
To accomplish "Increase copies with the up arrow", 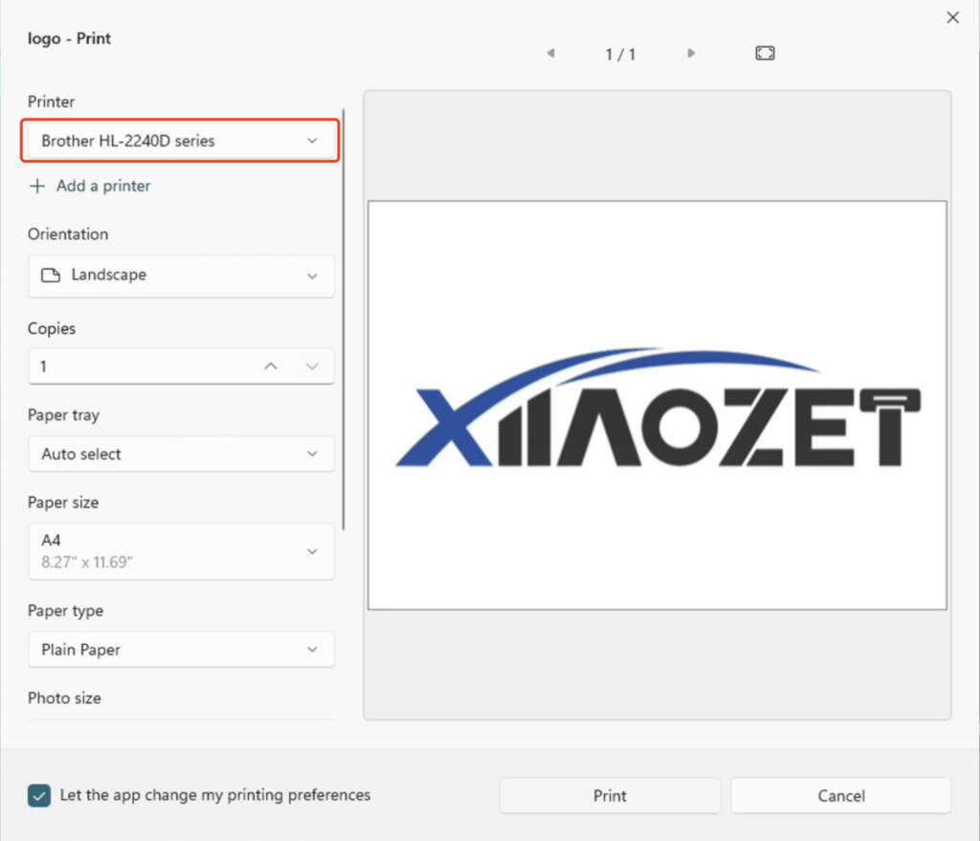I will point(271,366).
